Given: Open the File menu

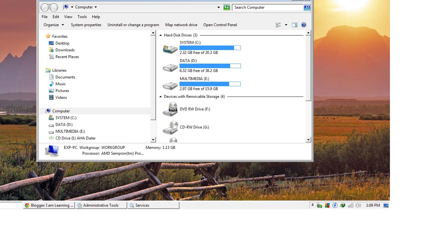Looking at the screenshot, I should coord(44,16).
